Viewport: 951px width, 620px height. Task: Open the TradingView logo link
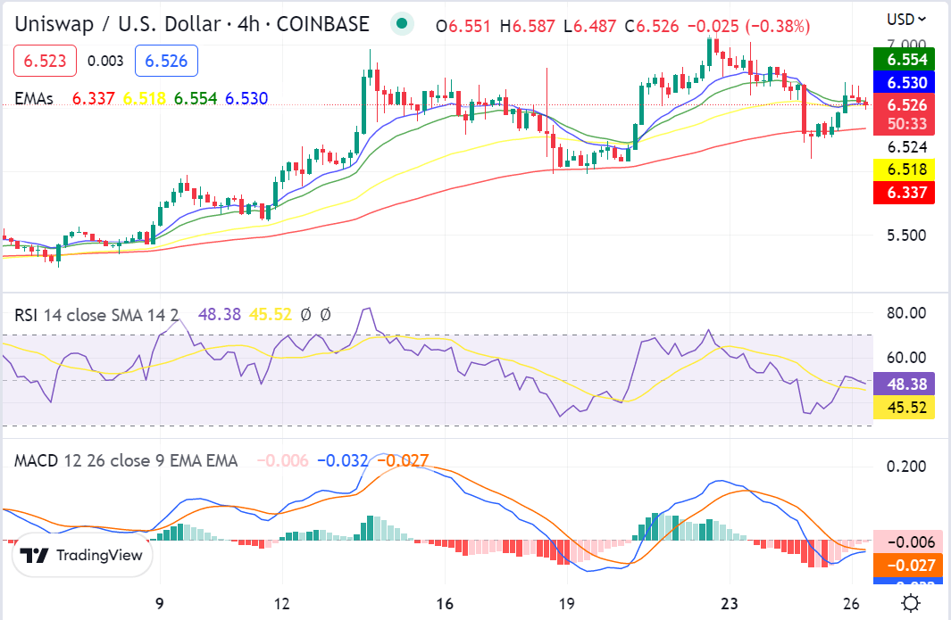(82, 555)
